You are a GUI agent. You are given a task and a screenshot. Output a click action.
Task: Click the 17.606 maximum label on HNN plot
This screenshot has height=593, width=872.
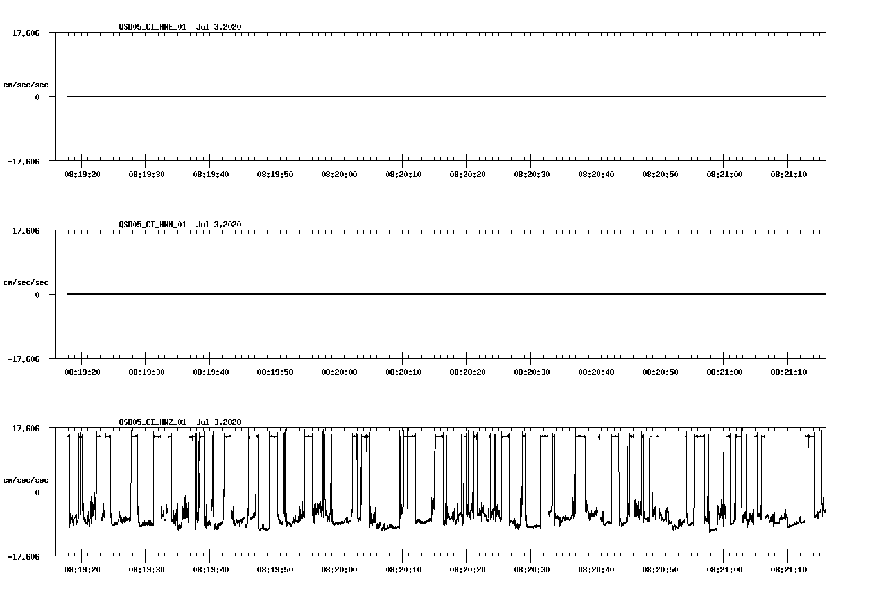point(26,230)
